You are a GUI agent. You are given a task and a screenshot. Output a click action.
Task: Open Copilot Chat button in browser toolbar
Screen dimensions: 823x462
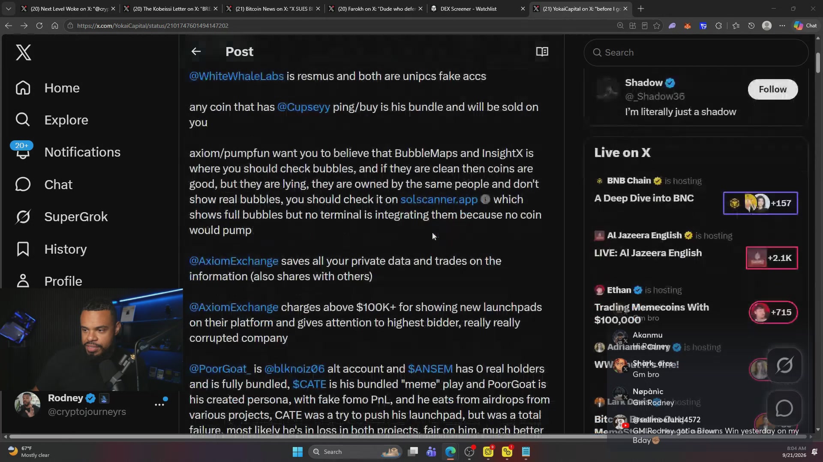click(x=805, y=26)
